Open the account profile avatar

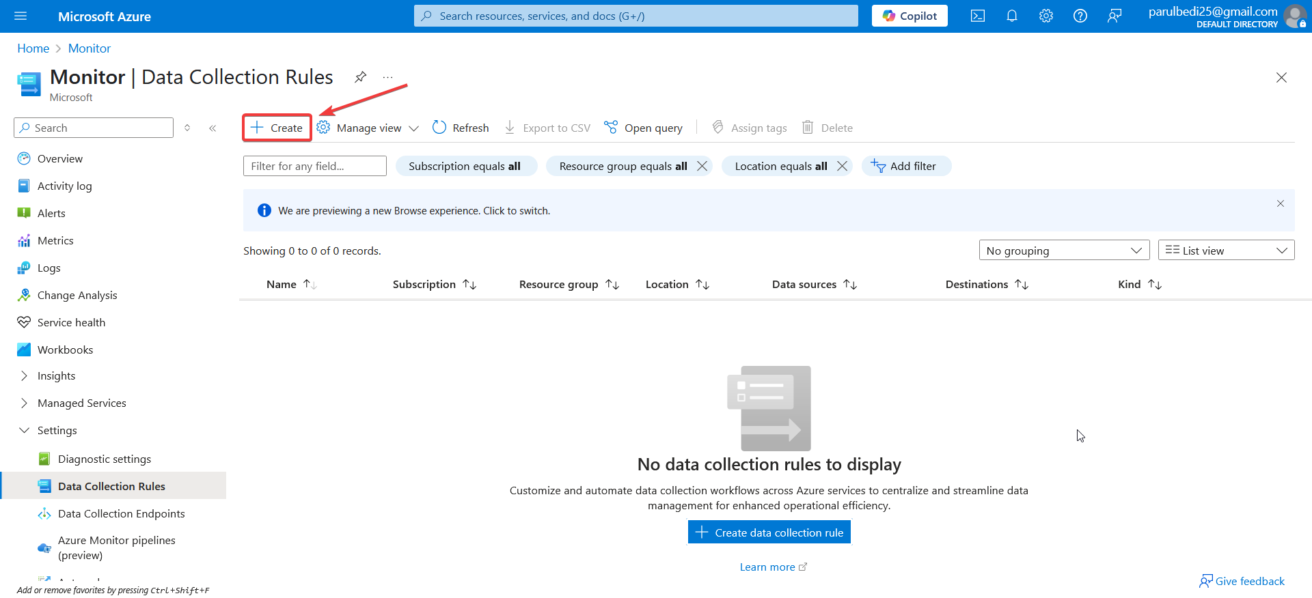pyautogui.click(x=1295, y=16)
